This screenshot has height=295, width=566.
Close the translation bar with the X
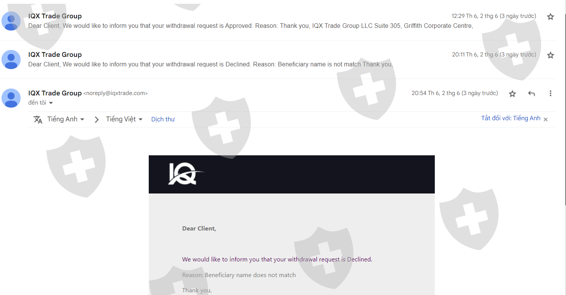pos(545,119)
